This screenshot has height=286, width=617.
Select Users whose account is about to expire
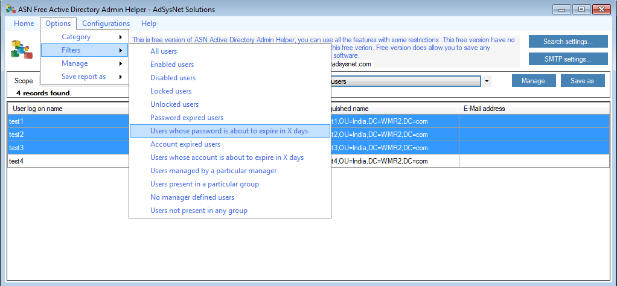point(230,157)
